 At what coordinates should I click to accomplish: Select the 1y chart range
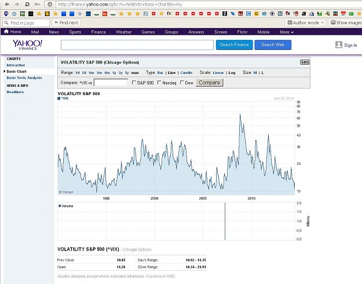pos(114,73)
